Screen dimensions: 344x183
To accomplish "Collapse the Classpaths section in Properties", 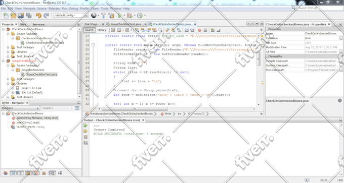I will pyautogui.click(x=267, y=56).
